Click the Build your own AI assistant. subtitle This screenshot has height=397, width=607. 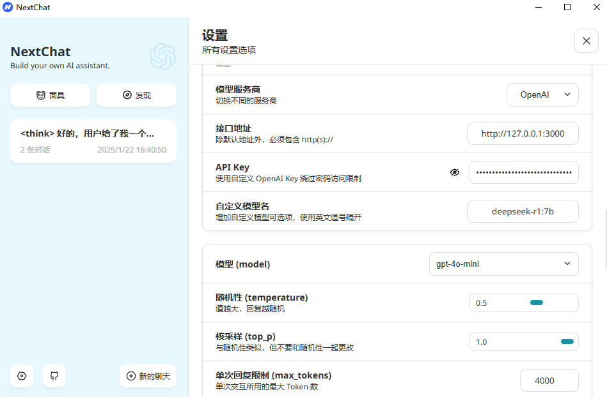[60, 66]
